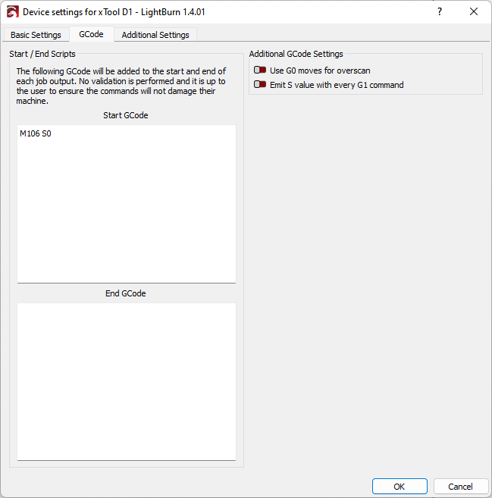Click inside the End GCode text box
The image size is (492, 498).
point(127,381)
